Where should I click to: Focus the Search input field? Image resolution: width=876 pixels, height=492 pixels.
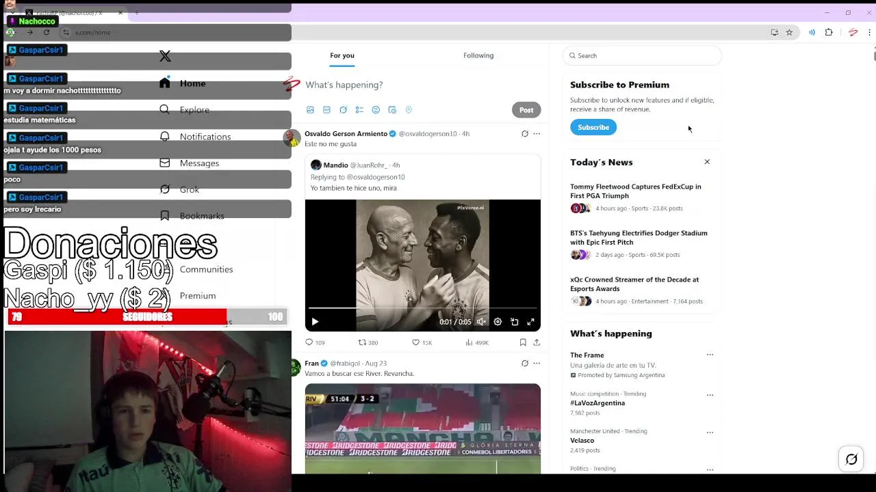click(x=642, y=55)
